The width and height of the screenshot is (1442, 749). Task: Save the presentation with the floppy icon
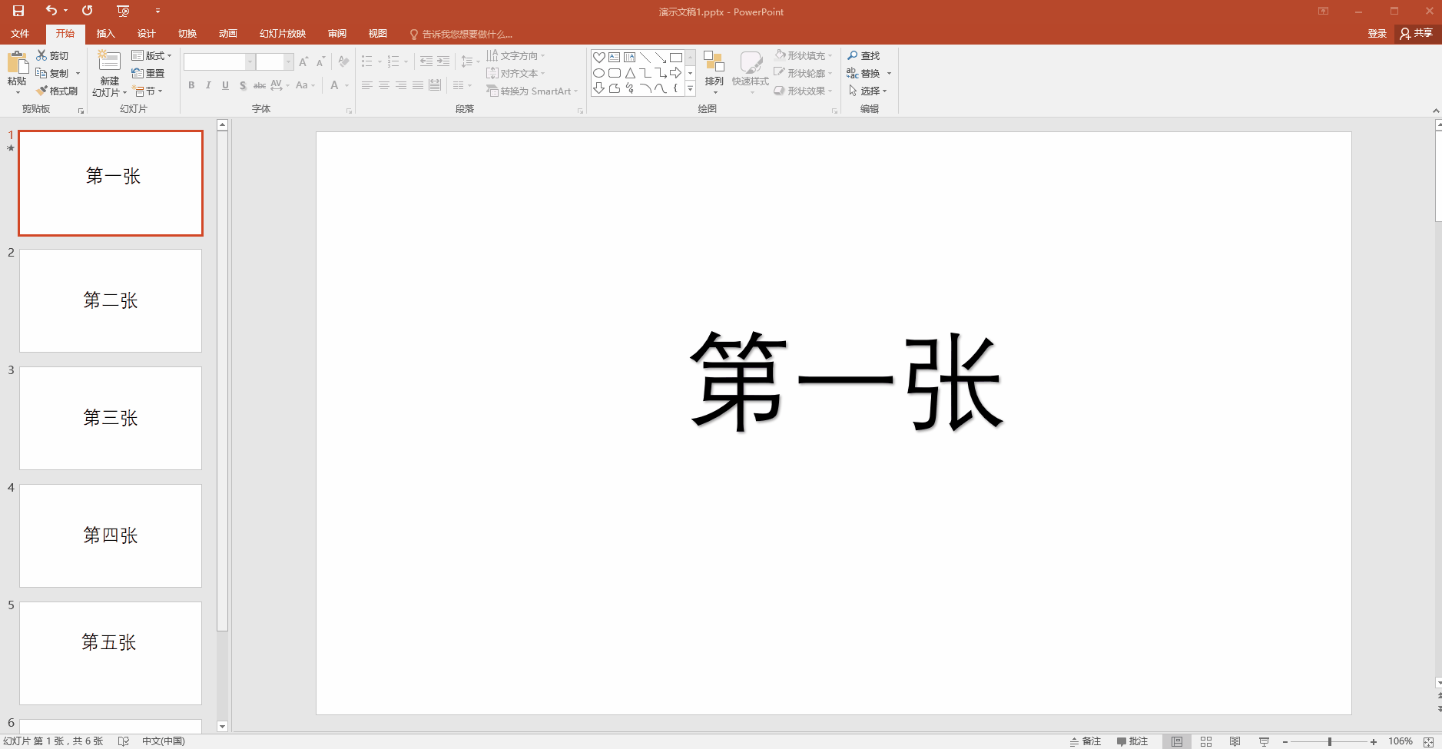pyautogui.click(x=18, y=11)
